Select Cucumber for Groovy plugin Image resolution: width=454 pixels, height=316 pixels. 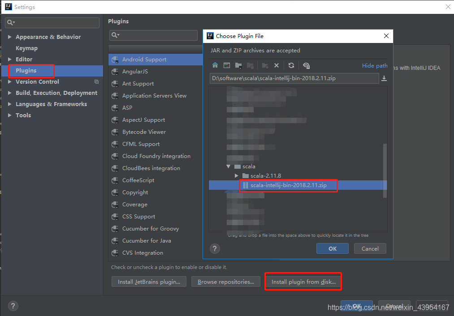156,229
